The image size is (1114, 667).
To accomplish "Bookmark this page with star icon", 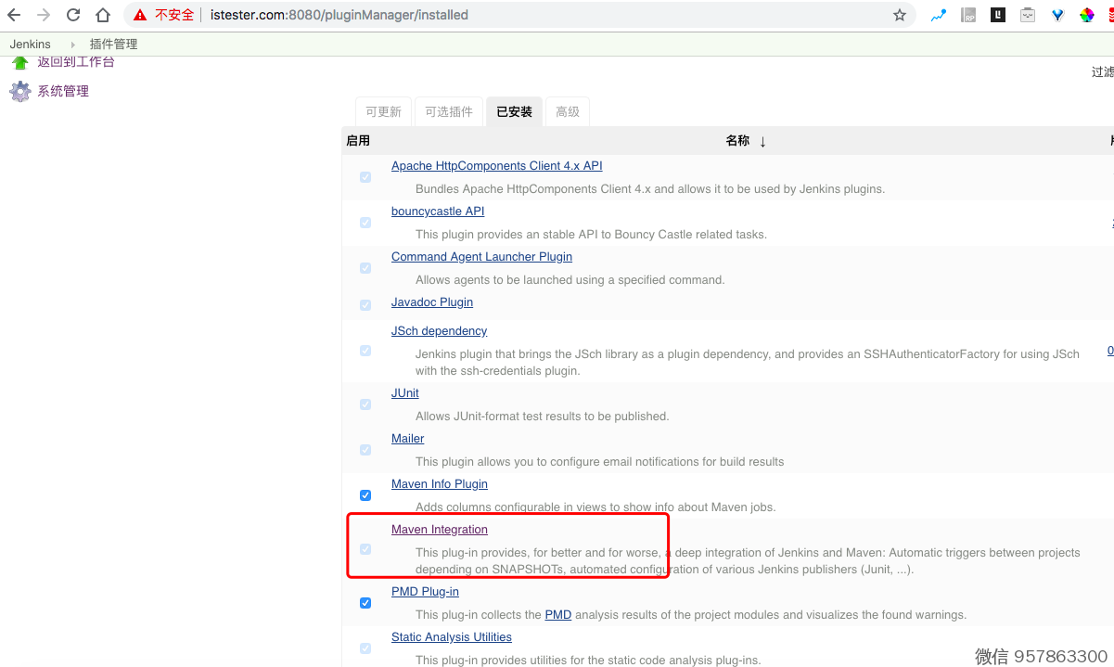I will click(899, 15).
